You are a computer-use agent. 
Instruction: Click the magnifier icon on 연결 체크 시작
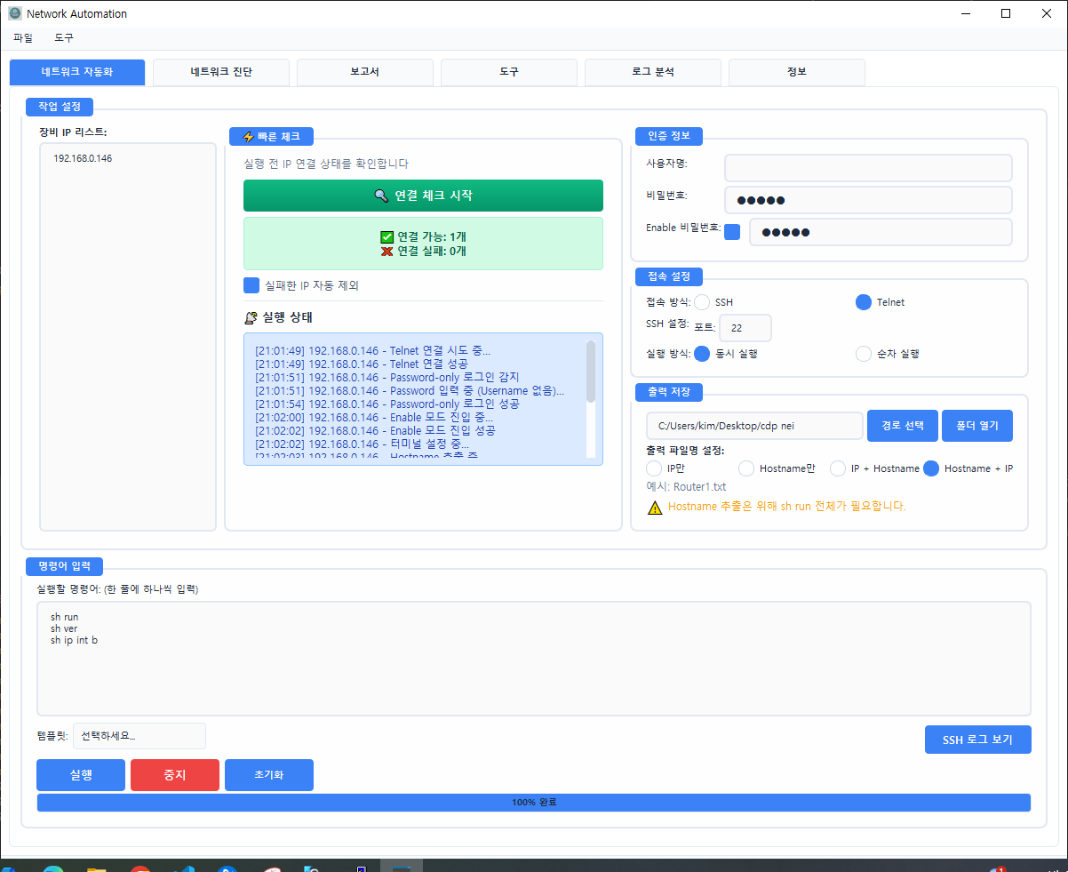tap(381, 196)
